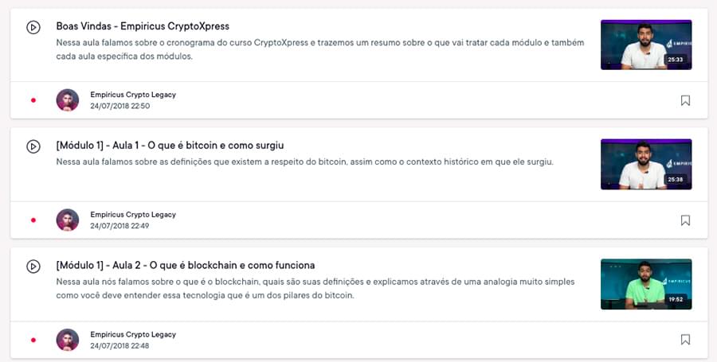Open author avatar under Aula 1 lesson
This screenshot has height=362, width=717.
[68, 220]
